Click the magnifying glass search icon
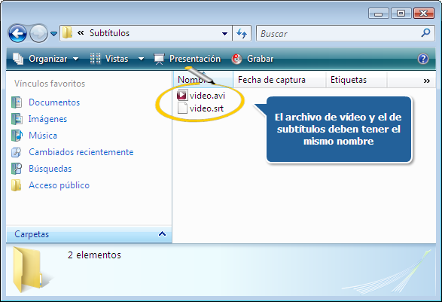 pyautogui.click(x=425, y=33)
